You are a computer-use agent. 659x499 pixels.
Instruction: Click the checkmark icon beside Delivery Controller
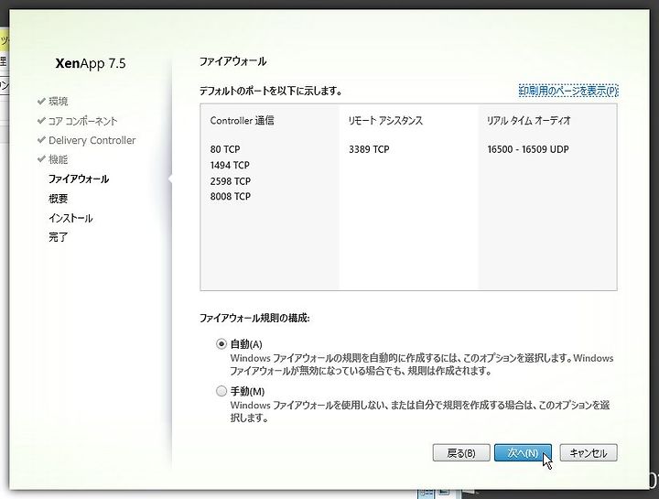pyautogui.click(x=41, y=140)
